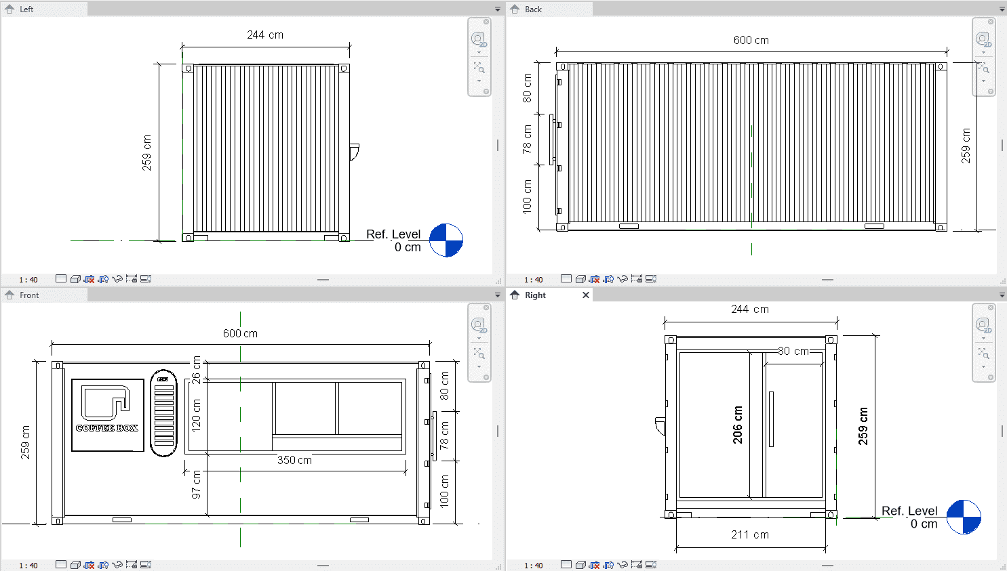Toggle Show Crop Region in Right view
Image resolution: width=1007 pixels, height=571 pixels.
pos(608,565)
